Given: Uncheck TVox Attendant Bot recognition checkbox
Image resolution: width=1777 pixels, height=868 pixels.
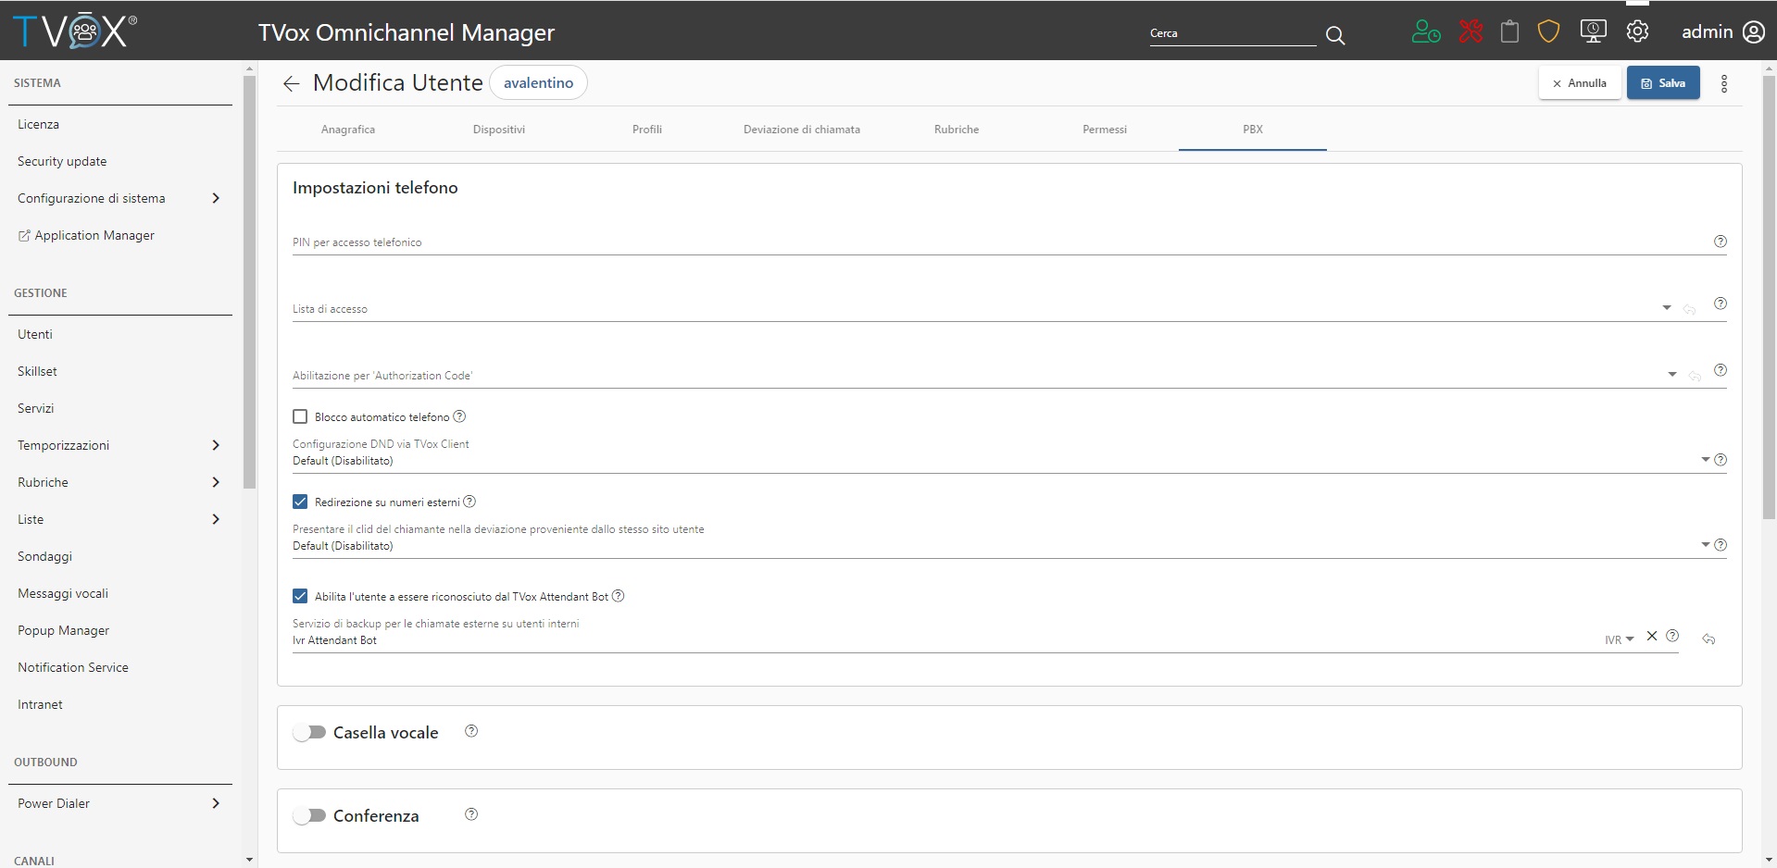Looking at the screenshot, I should click(300, 596).
